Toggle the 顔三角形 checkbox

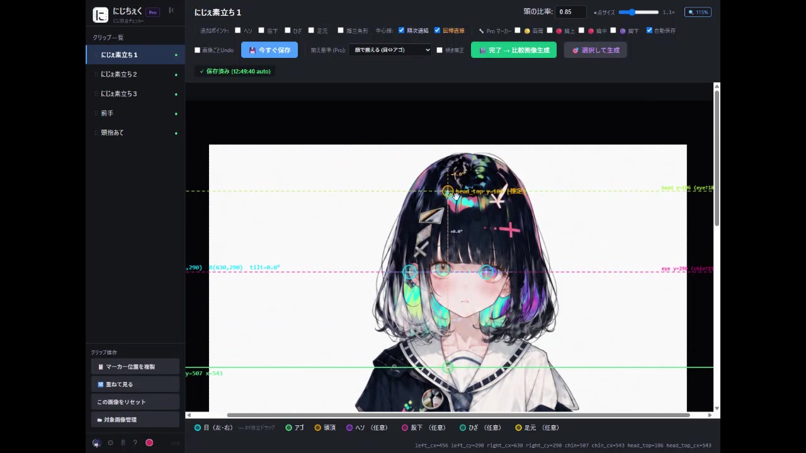point(341,30)
